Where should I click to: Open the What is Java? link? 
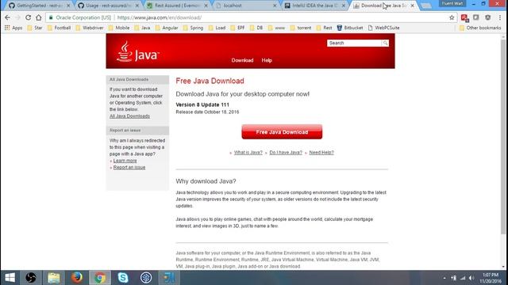[x=248, y=153]
